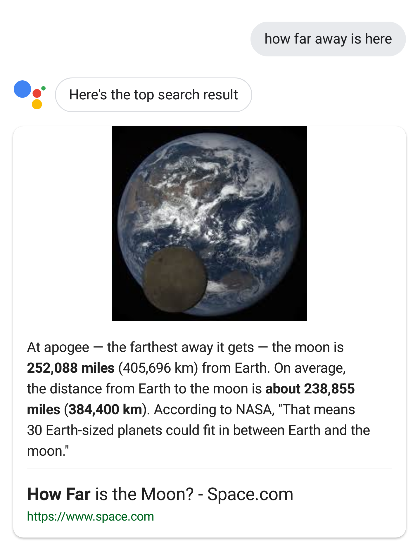This screenshot has width=420, height=546.
Task: Click the red dot of the Assistant logo
Action: tap(37, 94)
